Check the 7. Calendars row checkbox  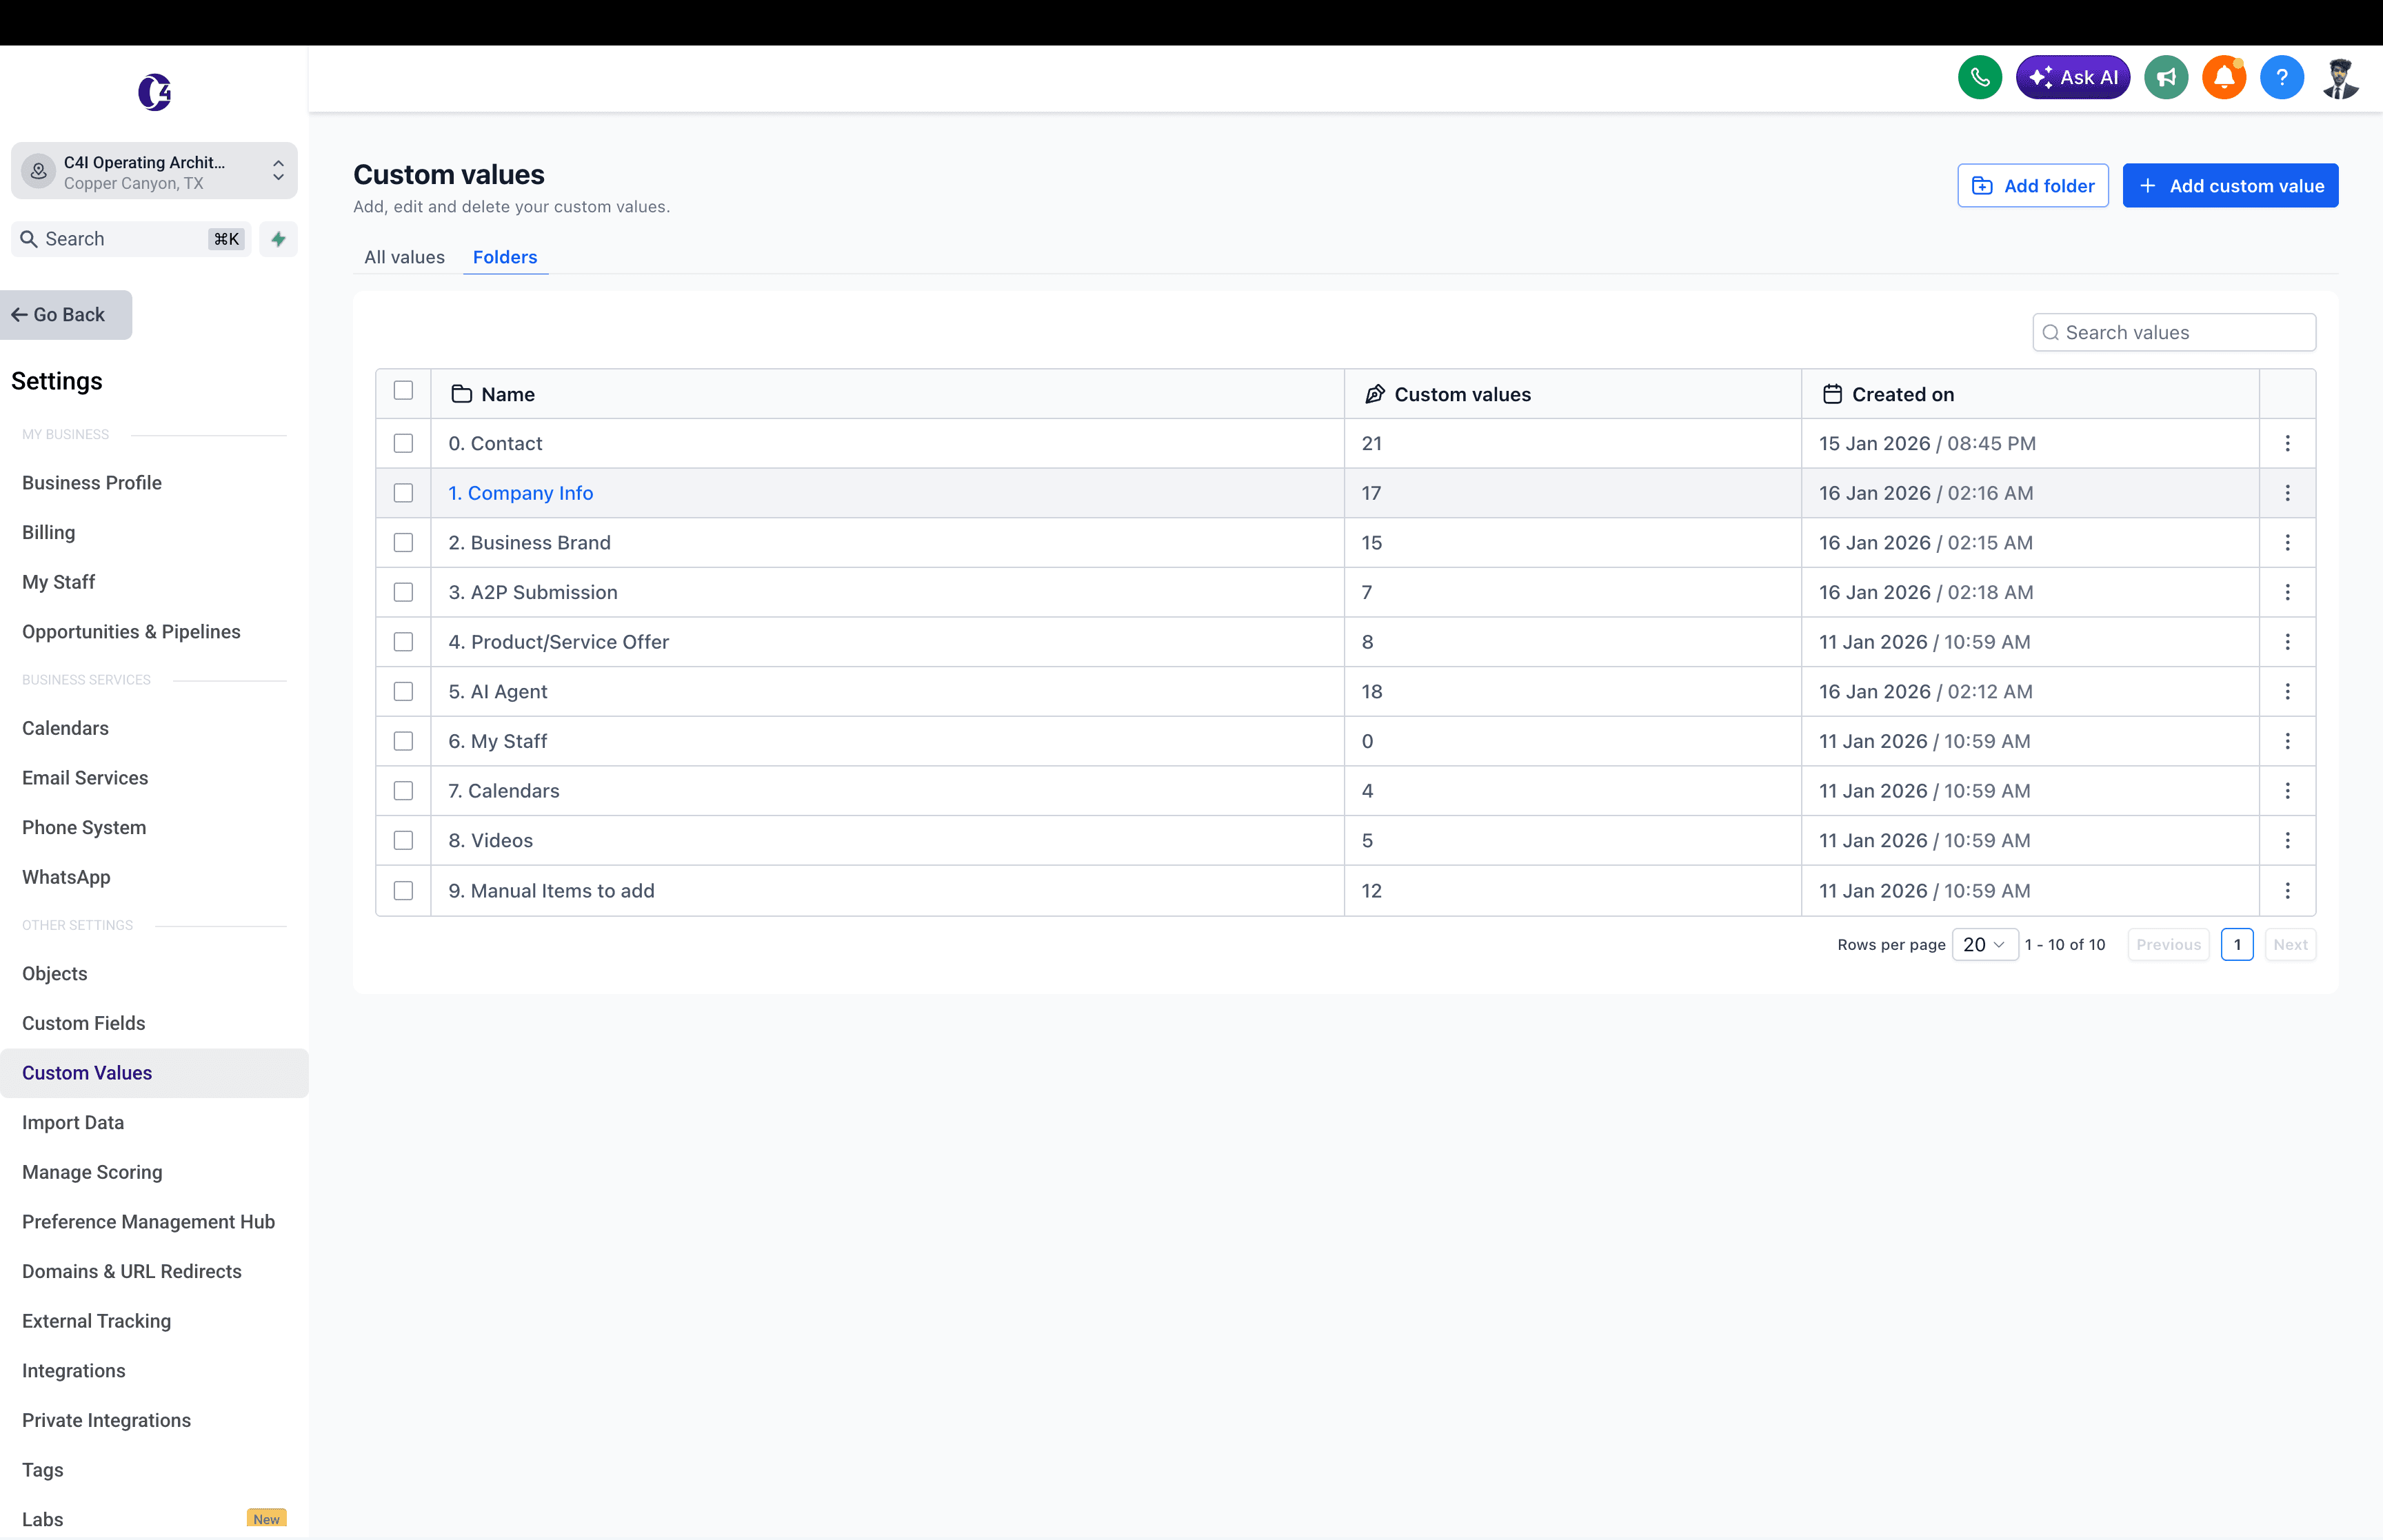coord(403,791)
